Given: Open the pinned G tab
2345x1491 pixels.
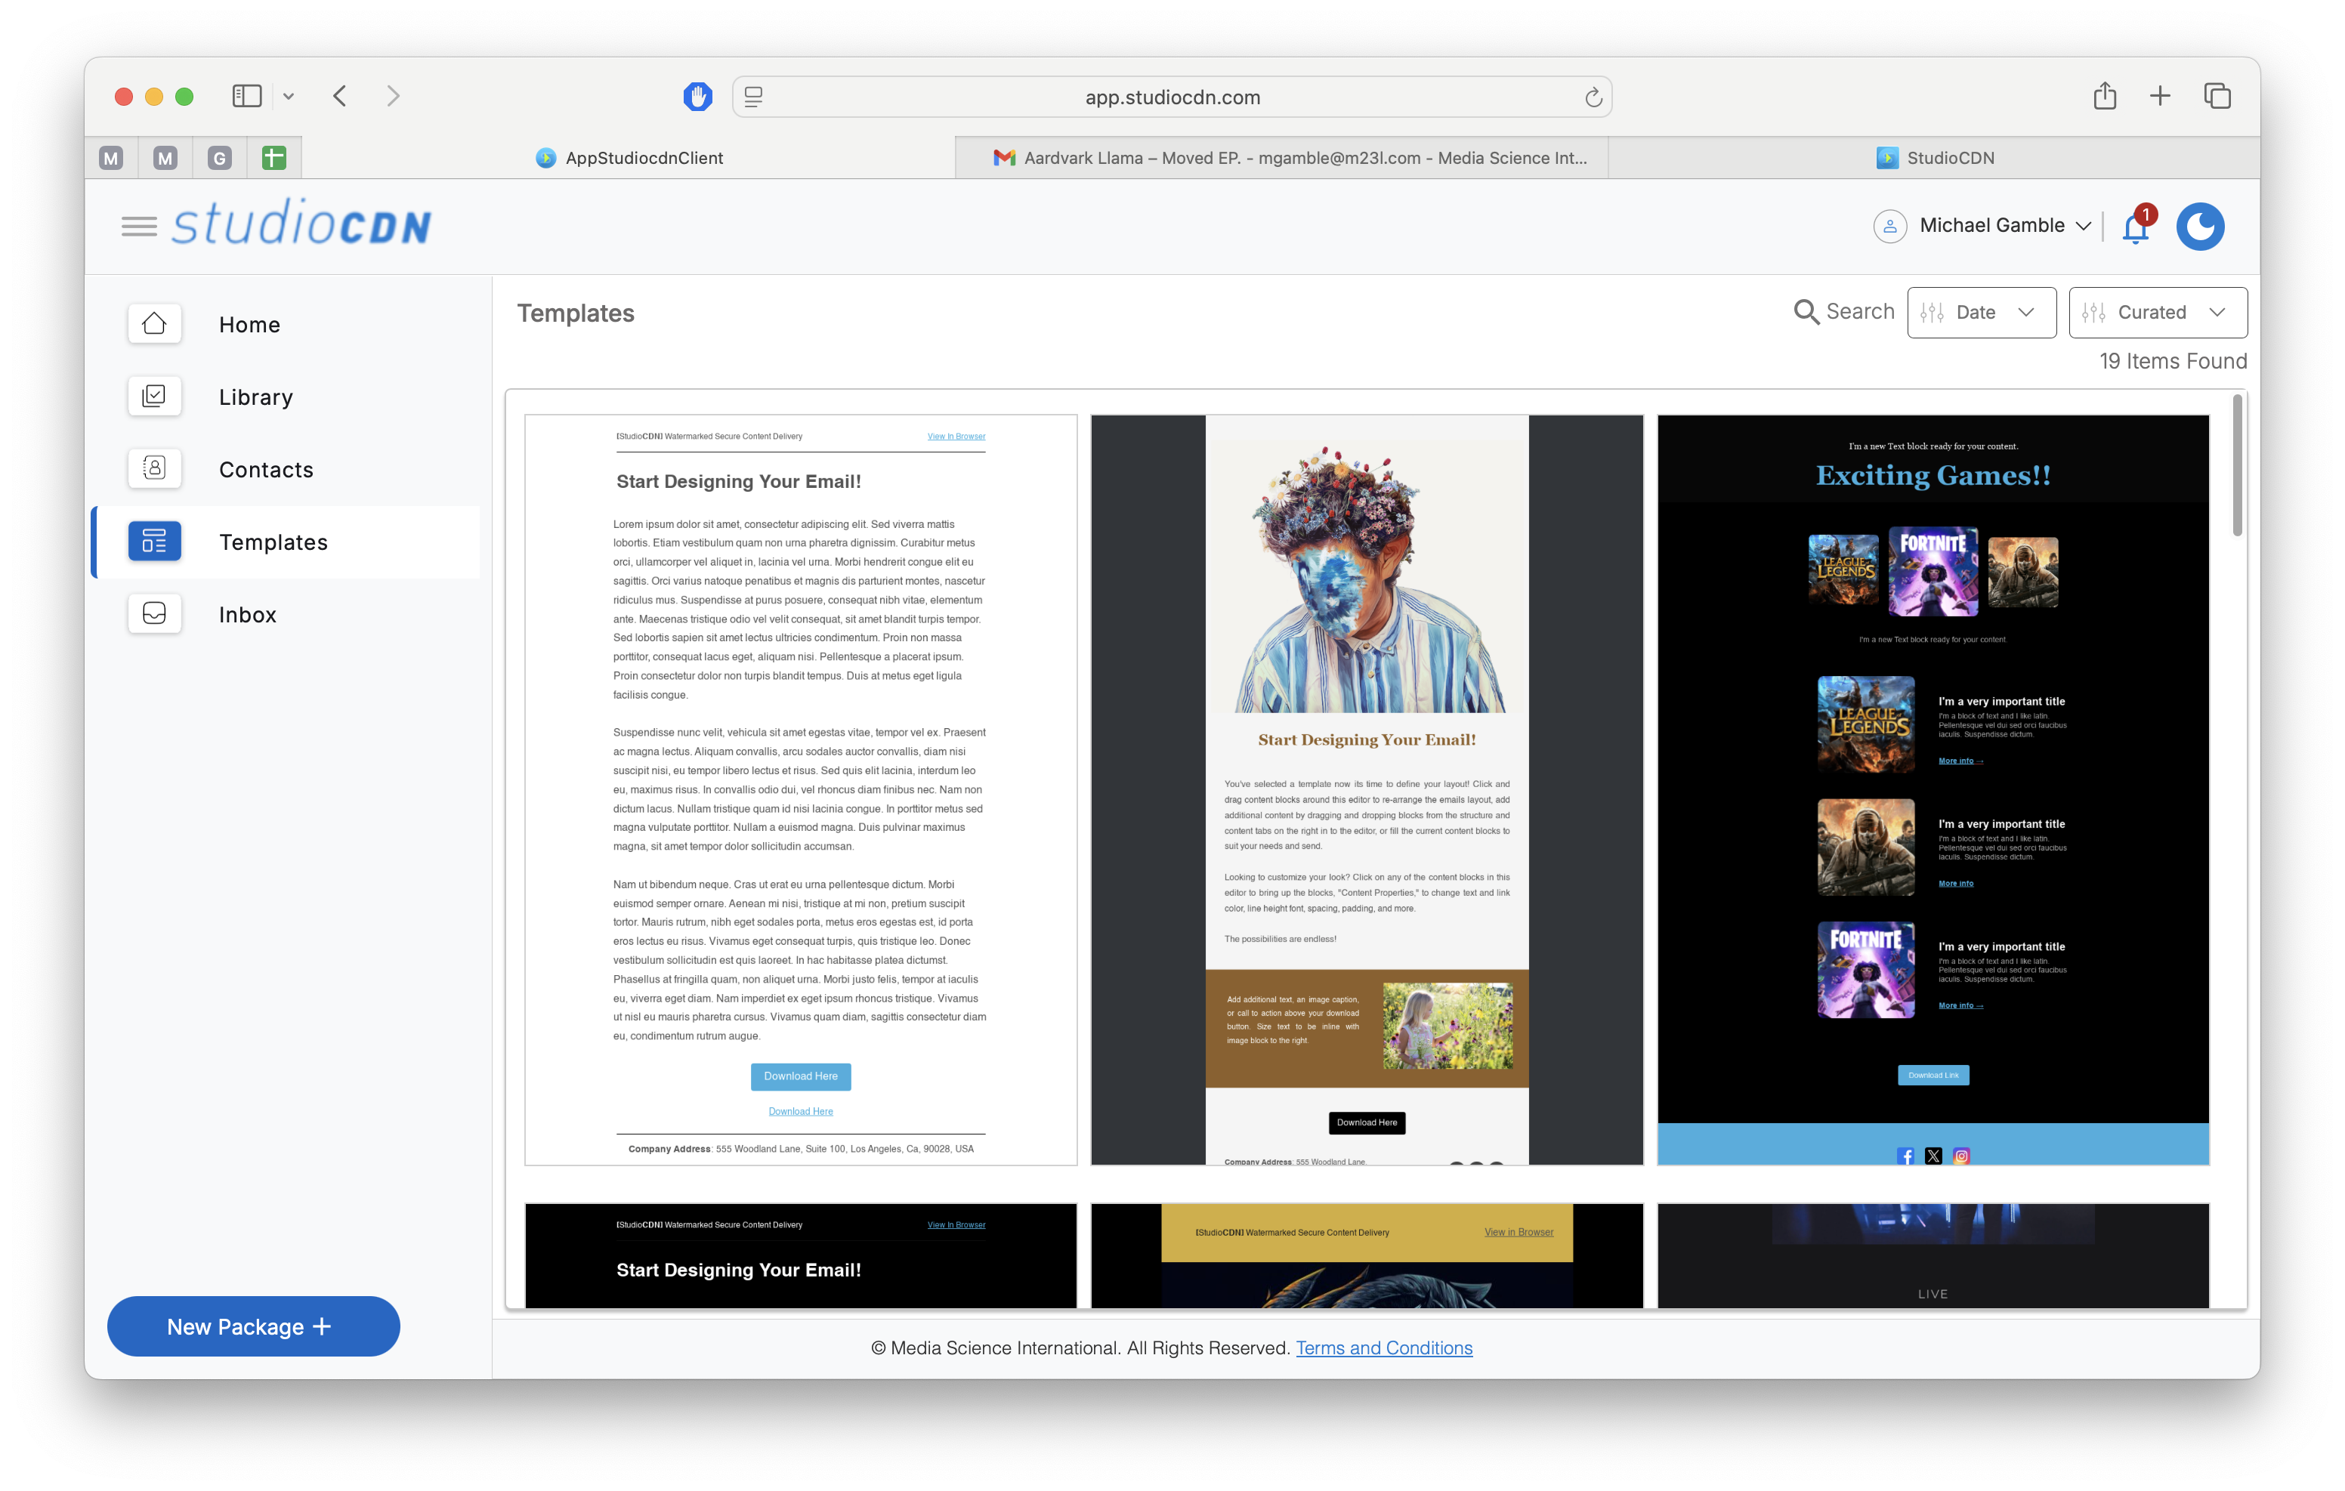Looking at the screenshot, I should pos(220,158).
